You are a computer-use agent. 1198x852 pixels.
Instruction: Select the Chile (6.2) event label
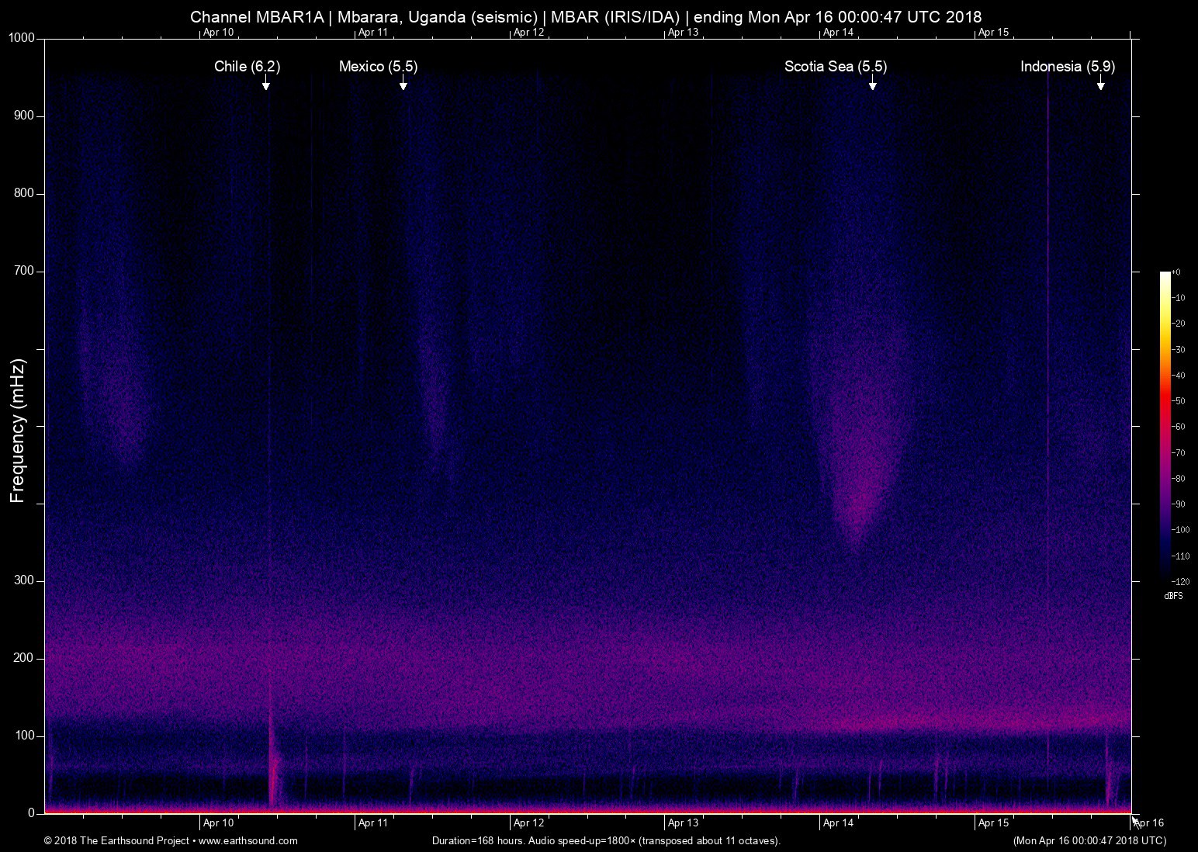pos(247,67)
